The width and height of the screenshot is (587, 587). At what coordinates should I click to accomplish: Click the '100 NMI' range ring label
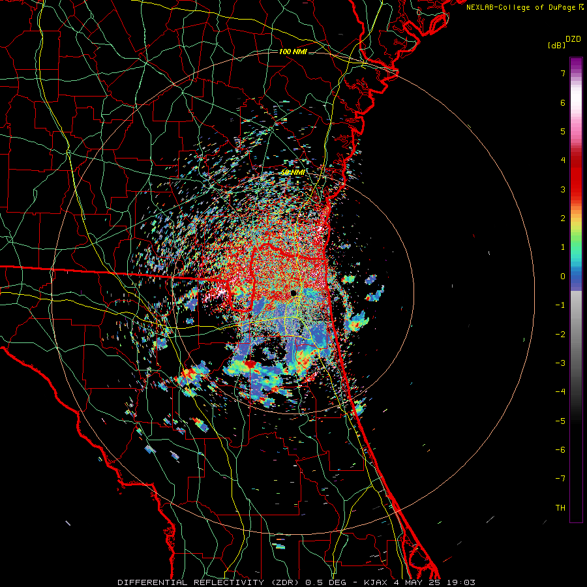[293, 52]
